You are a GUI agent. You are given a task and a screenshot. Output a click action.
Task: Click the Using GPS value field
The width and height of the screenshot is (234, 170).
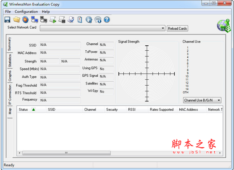click(106, 69)
